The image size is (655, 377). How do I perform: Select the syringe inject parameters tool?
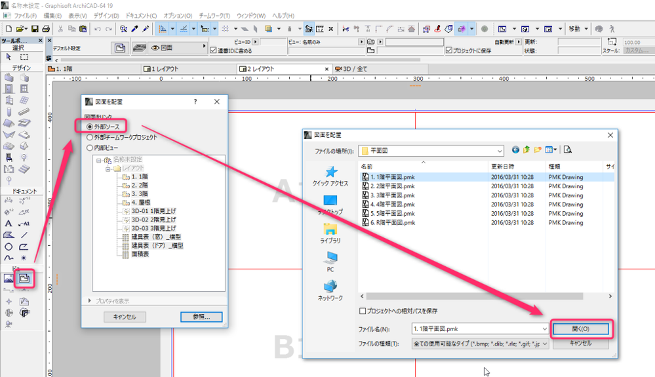pos(146,29)
